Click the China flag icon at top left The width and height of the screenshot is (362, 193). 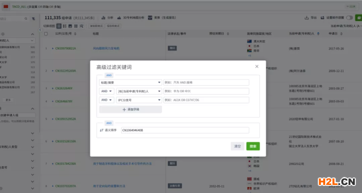click(6, 7)
